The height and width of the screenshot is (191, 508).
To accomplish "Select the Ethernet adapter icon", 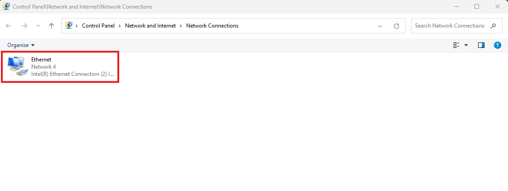I will tap(17, 66).
